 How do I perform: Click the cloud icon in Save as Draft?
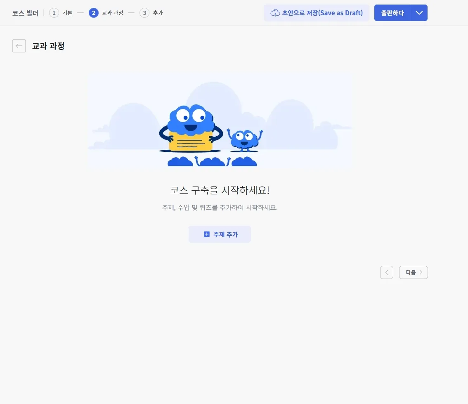275,13
